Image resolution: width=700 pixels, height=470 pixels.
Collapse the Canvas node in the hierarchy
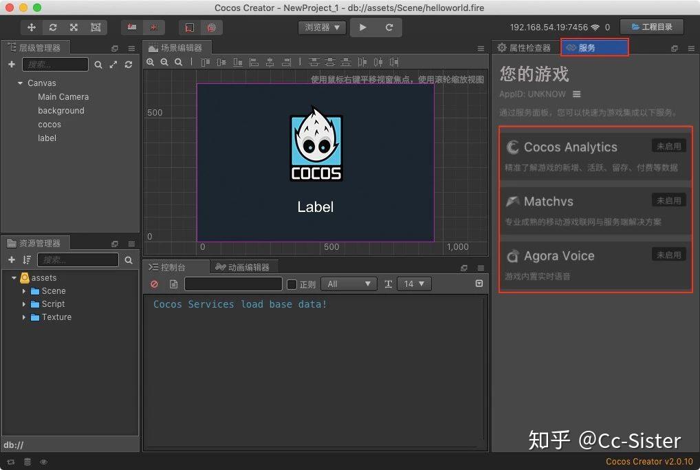point(19,83)
